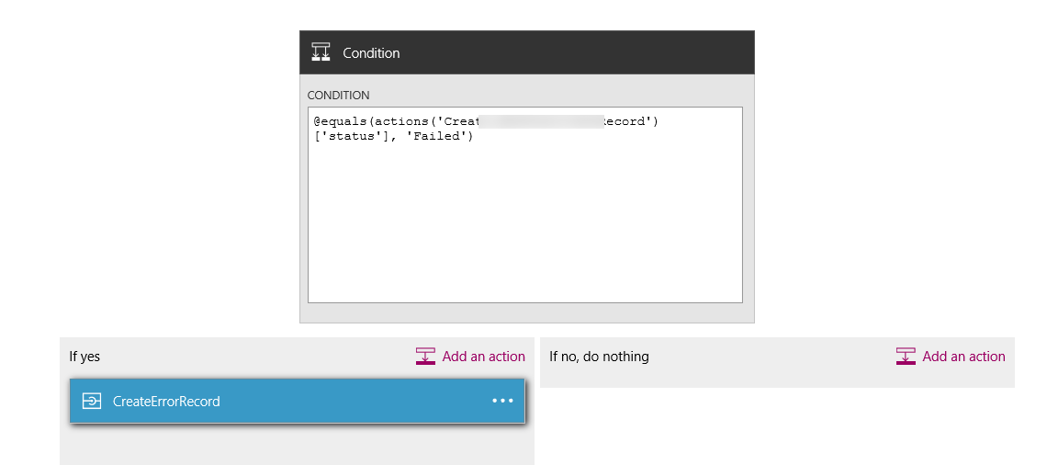Select the If no, do nothing label
This screenshot has height=465, width=1047.
click(x=599, y=357)
